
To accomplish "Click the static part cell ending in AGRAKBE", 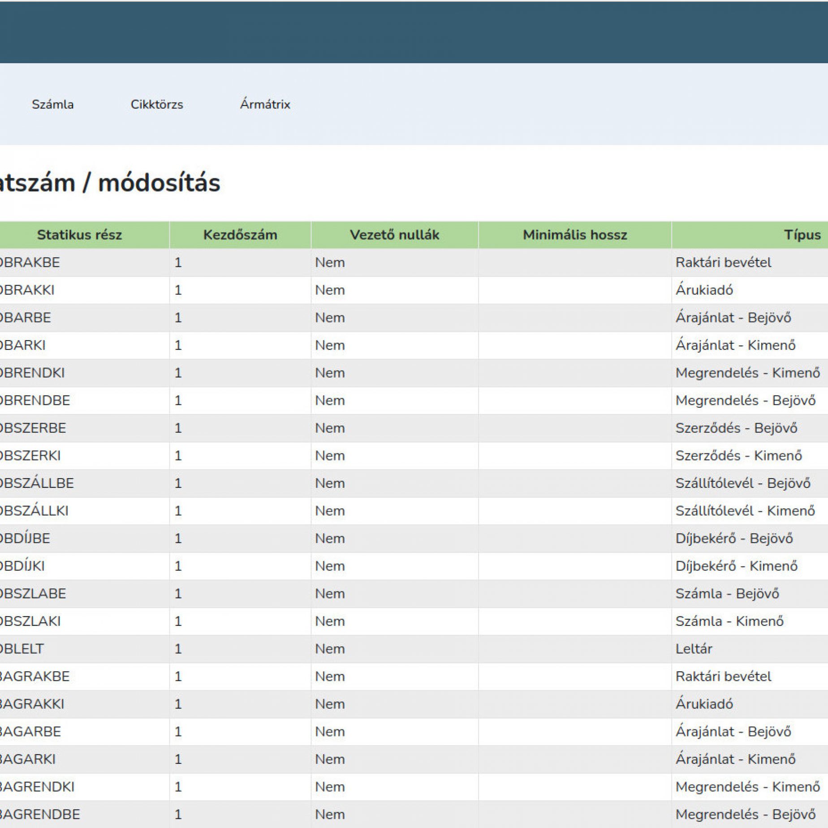I will pos(34,676).
